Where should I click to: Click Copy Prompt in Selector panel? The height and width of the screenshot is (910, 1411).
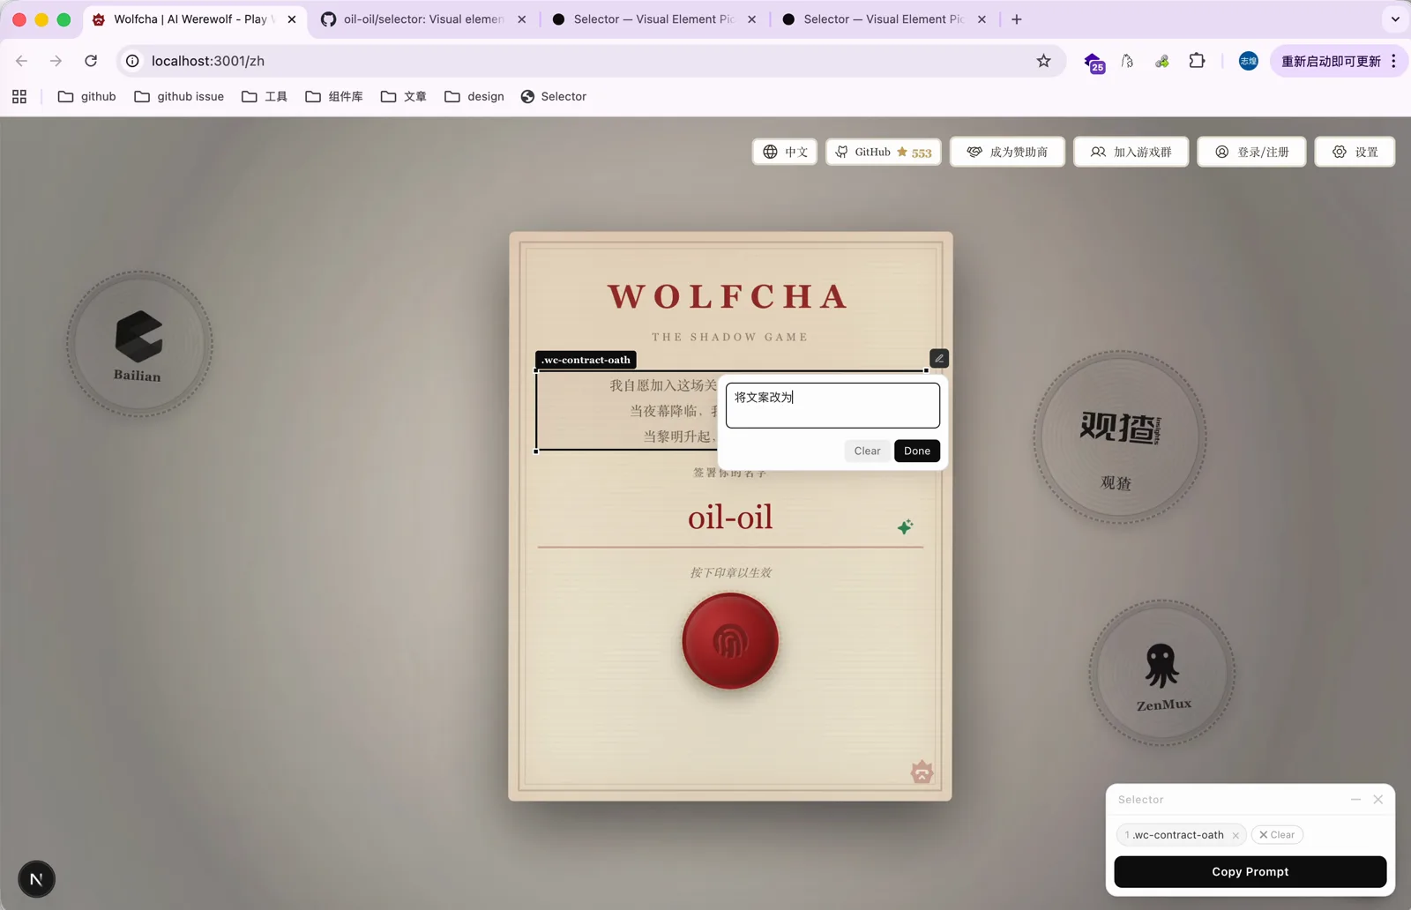[x=1250, y=872]
